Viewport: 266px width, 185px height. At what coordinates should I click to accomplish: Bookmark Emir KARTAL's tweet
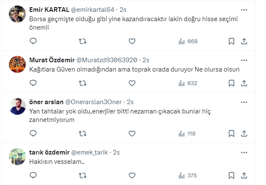point(231,41)
